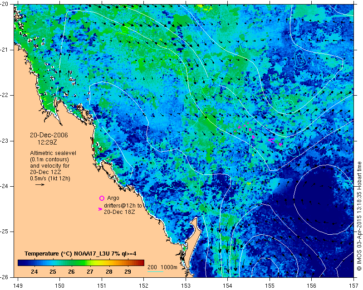363x290 pixels.
Task: Click the longitude axis label '153'
Action: [x=186, y=286]
